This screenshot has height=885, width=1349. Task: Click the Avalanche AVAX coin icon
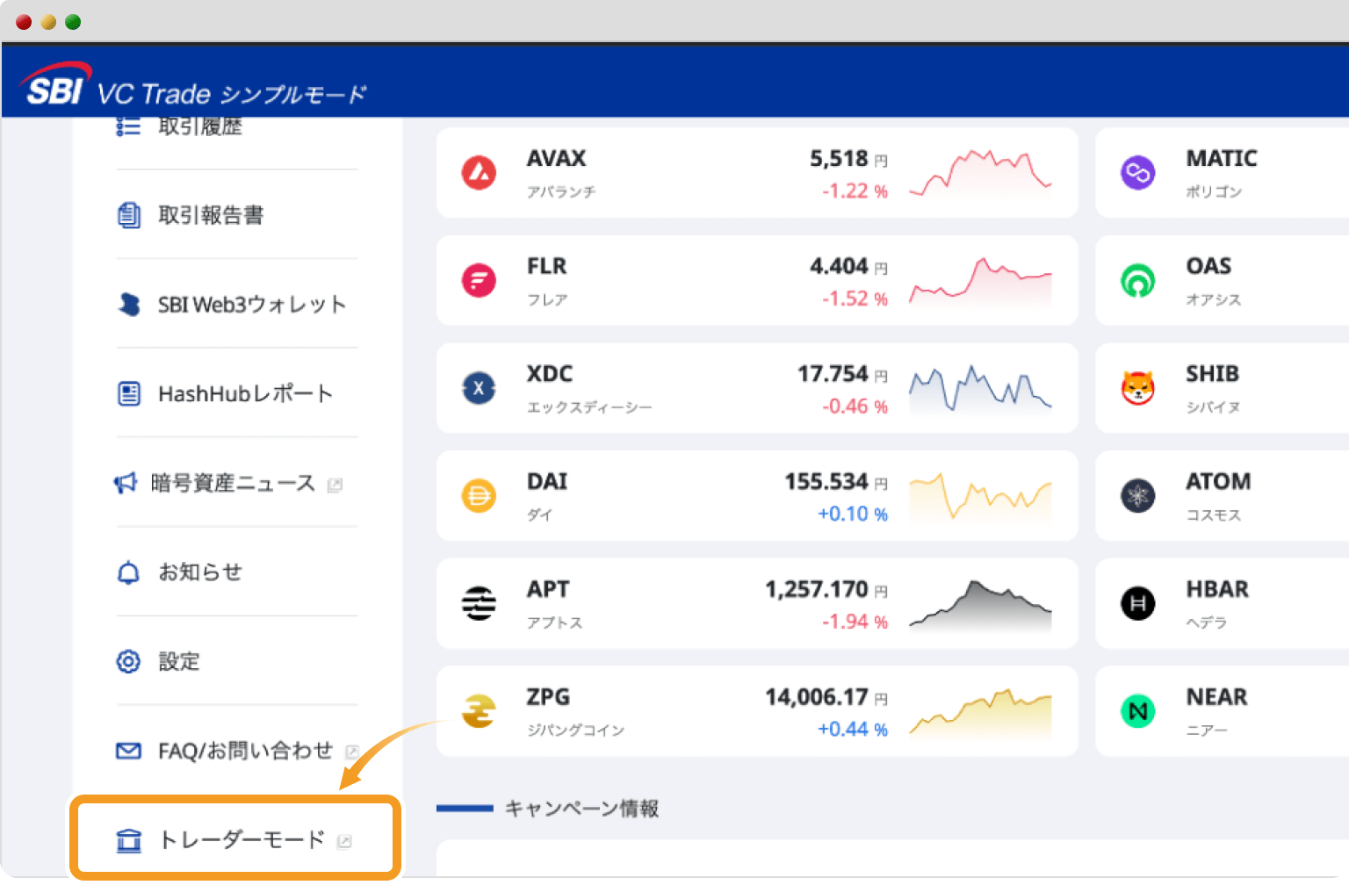(479, 173)
